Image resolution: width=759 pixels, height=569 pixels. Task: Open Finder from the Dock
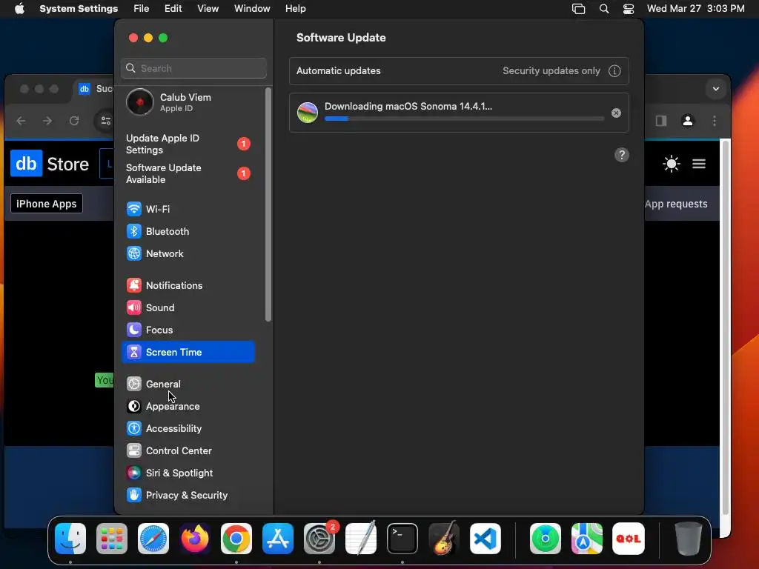point(70,539)
